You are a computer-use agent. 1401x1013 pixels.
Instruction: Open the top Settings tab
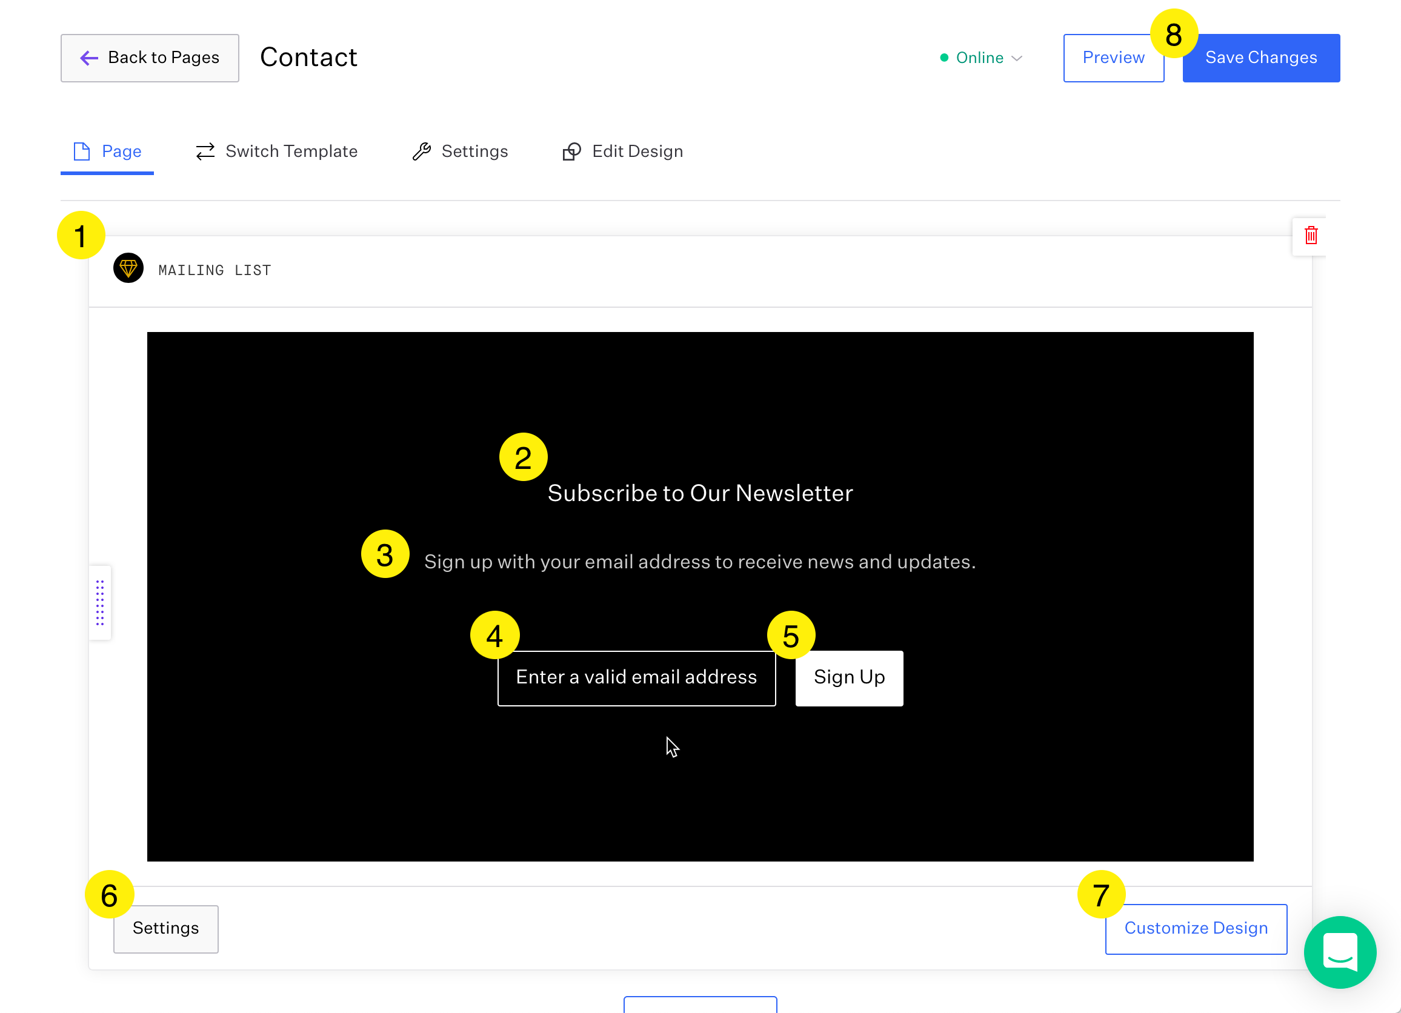point(460,151)
